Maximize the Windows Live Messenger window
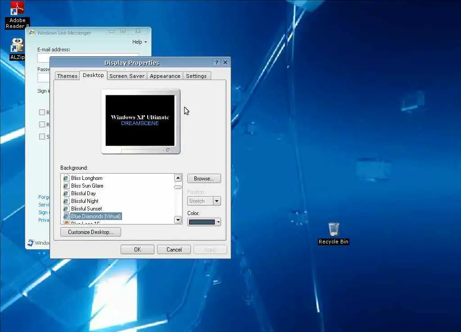461x332 pixels. coord(123,31)
